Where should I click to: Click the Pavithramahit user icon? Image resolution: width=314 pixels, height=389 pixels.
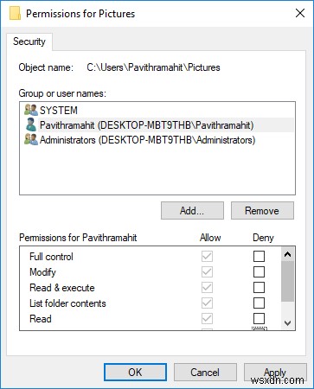[x=31, y=124]
